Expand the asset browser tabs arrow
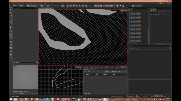The image size is (181, 101). tap(126, 67)
